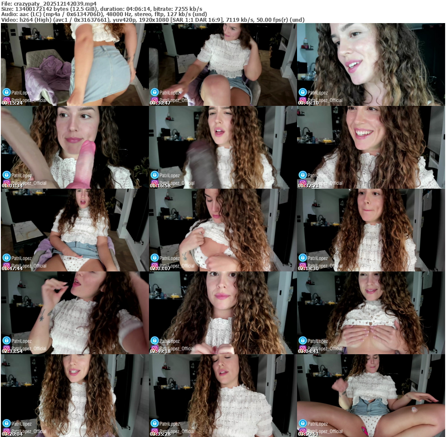The height and width of the screenshot is (437, 446).
Task: Open the thumbnail stamped 02:33:54
Action: tap(74, 313)
